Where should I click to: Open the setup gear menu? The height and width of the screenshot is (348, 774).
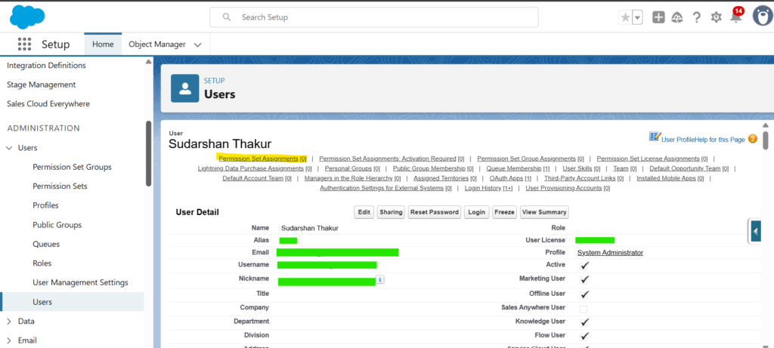(716, 17)
